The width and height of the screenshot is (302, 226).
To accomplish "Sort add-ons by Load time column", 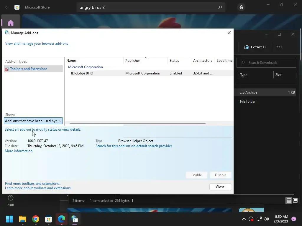I will pyautogui.click(x=224, y=61).
